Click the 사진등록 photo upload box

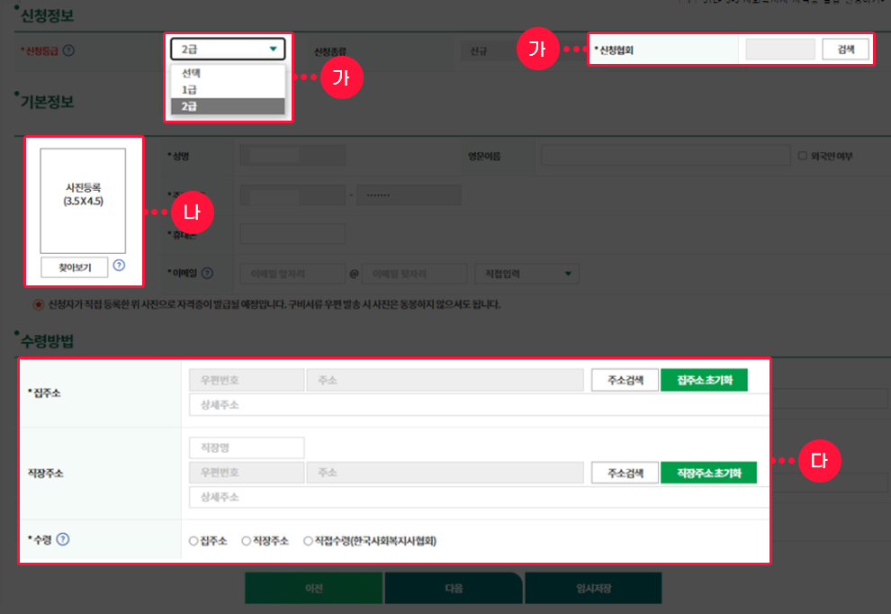tap(84, 198)
